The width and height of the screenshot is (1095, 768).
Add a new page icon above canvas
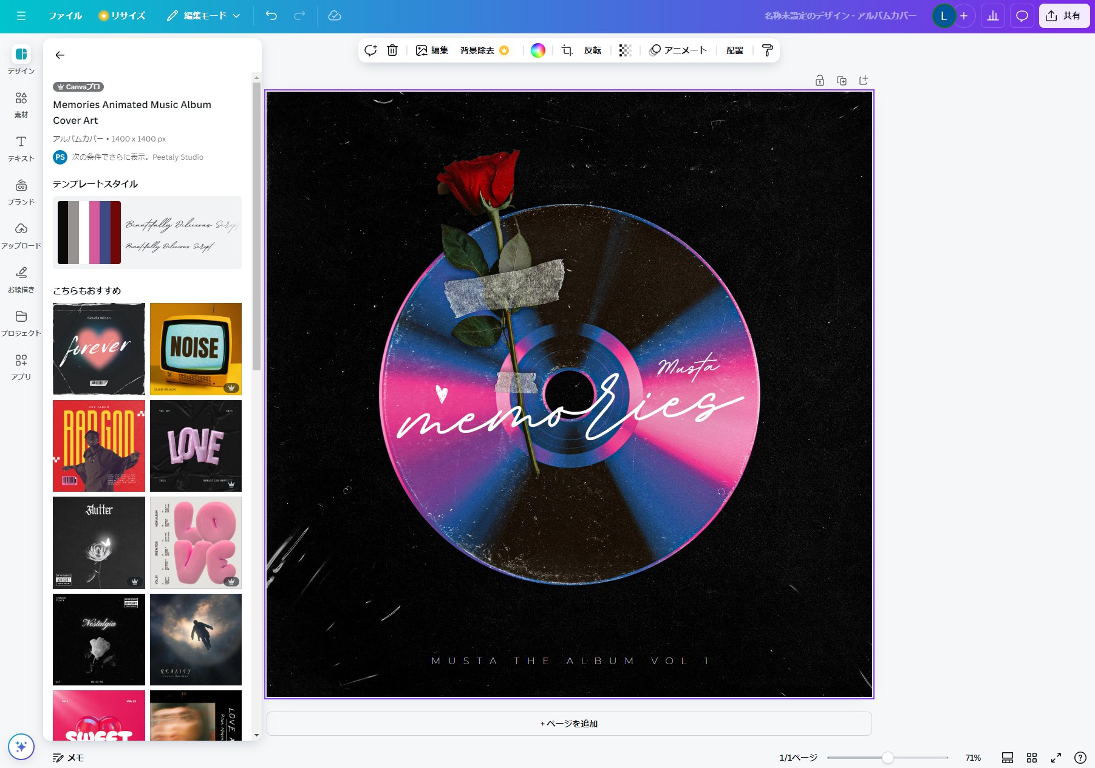pos(864,80)
